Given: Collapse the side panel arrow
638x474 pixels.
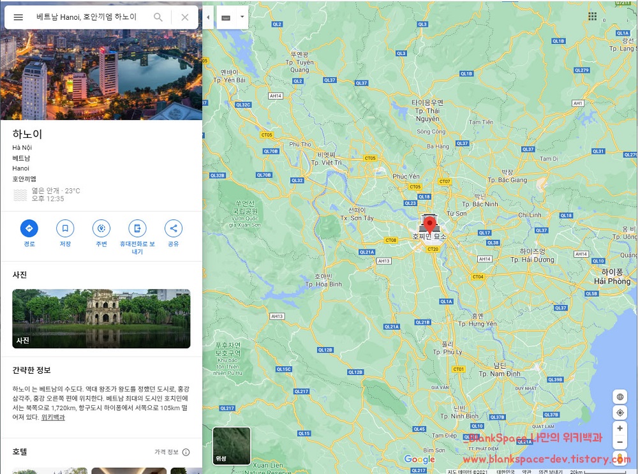Looking at the screenshot, I should tap(208, 17).
